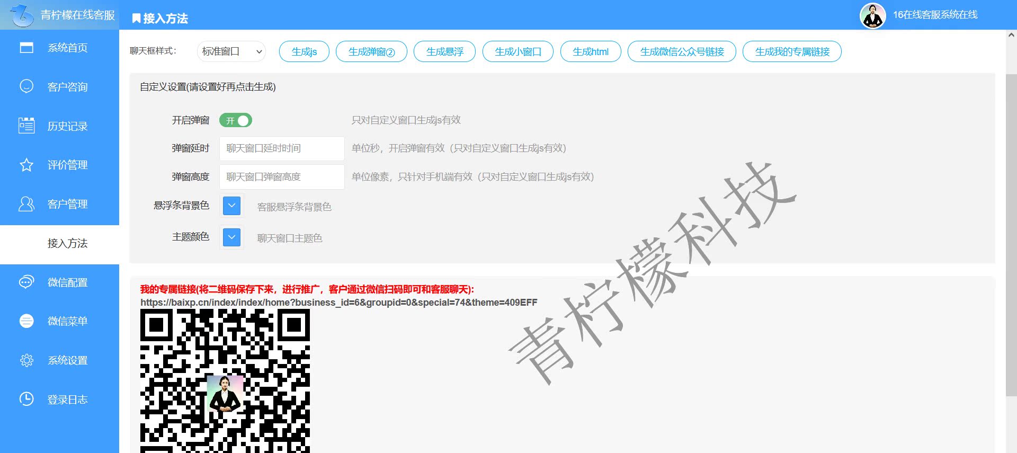Click the scrollbar up arrow

click(1011, 35)
